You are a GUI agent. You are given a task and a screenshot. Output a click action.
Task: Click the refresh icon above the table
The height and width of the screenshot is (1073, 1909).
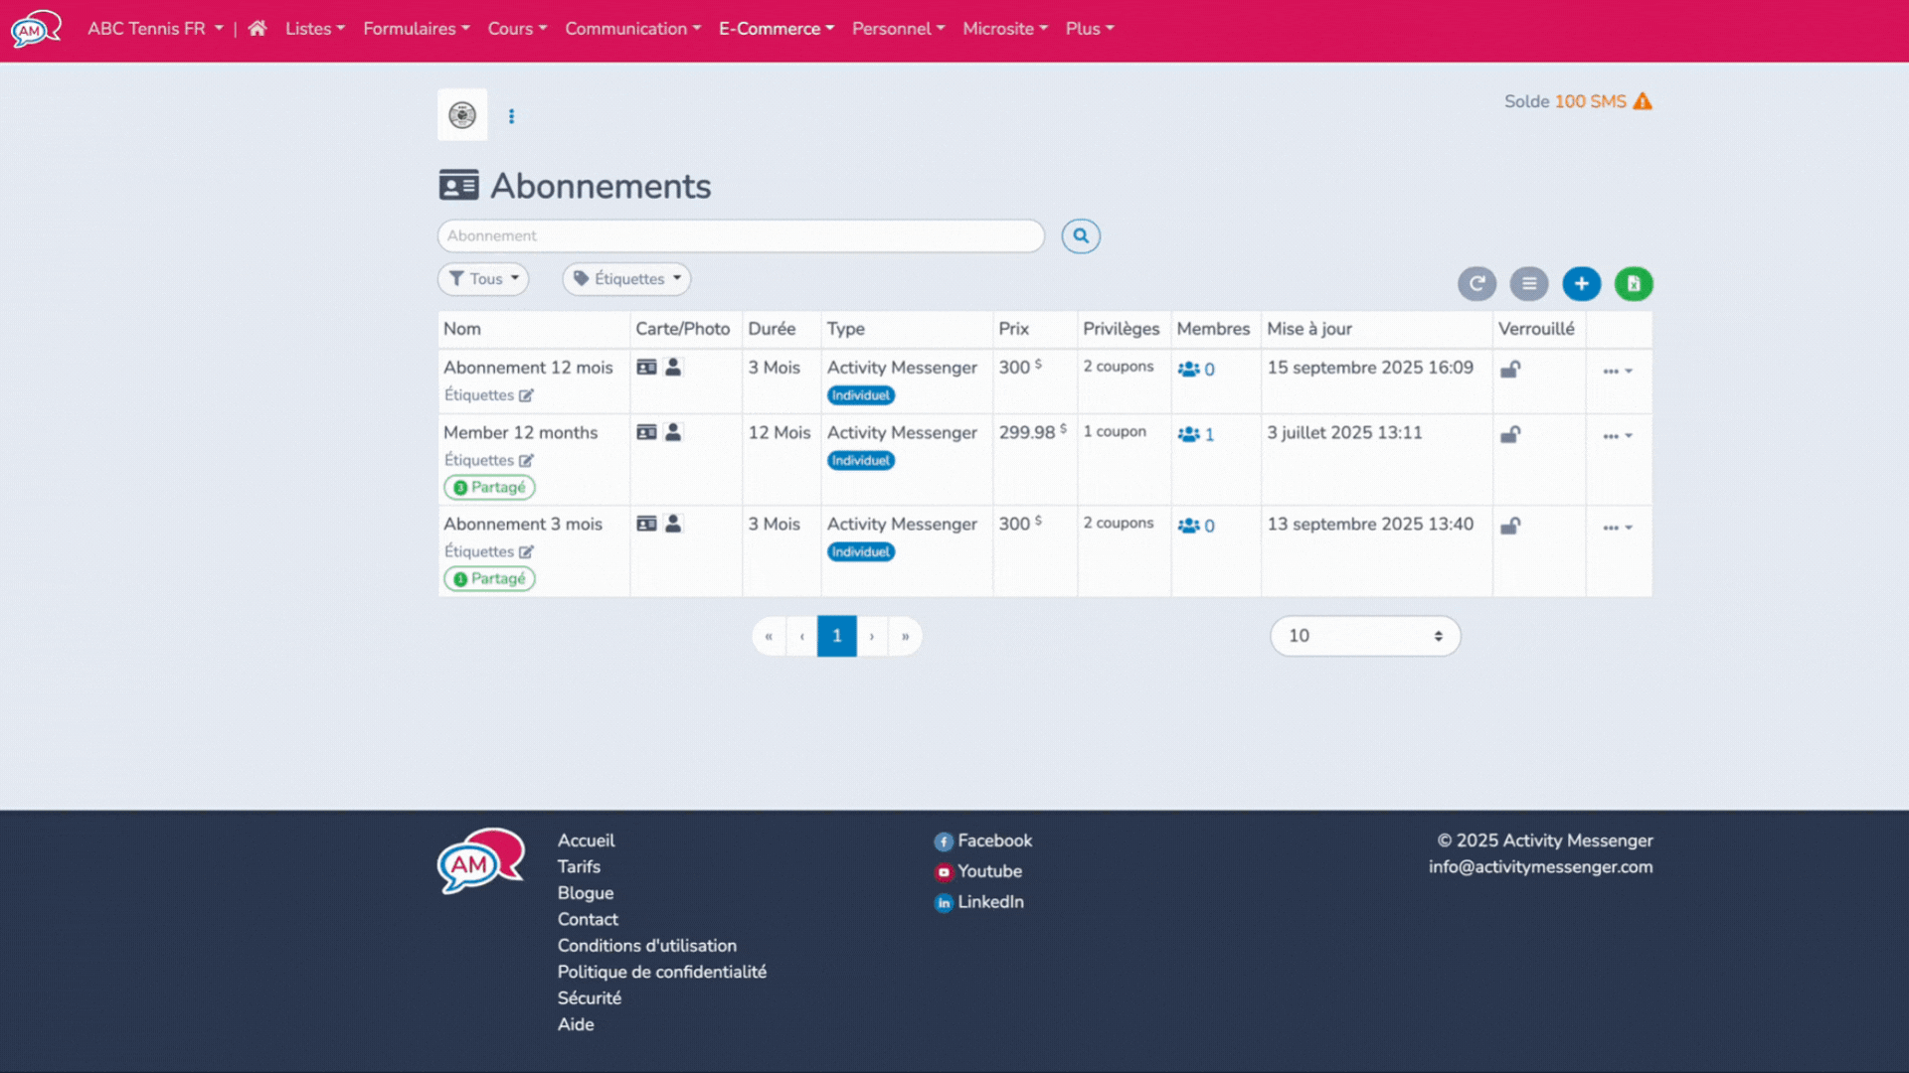(1476, 284)
